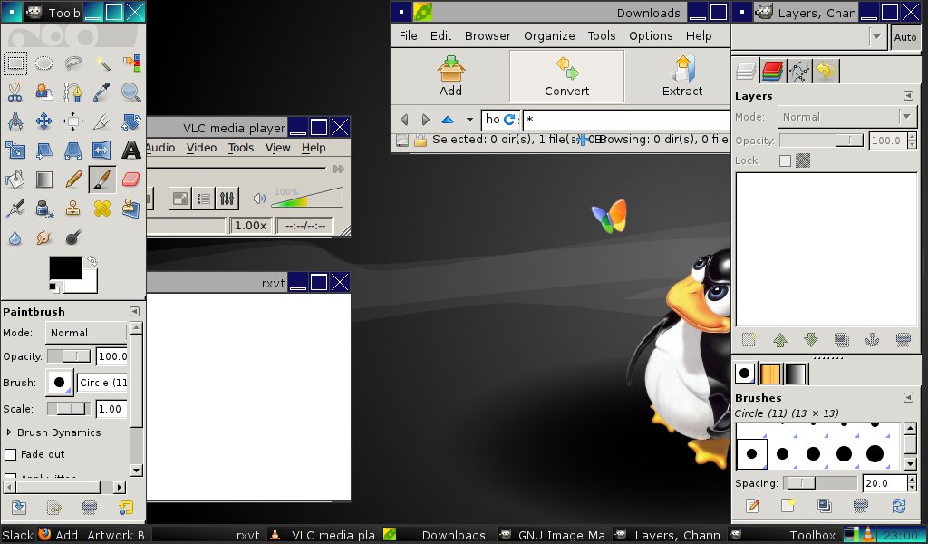Screen dimensions: 928x544
Task: Switch to VLC media player taskbar entry
Action: [x=324, y=535]
